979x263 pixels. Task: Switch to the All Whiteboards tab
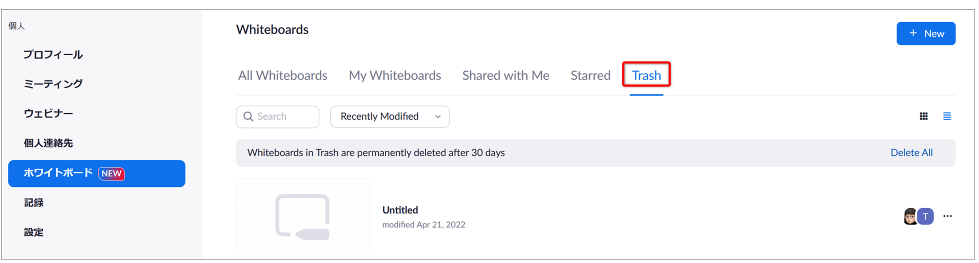(x=283, y=75)
